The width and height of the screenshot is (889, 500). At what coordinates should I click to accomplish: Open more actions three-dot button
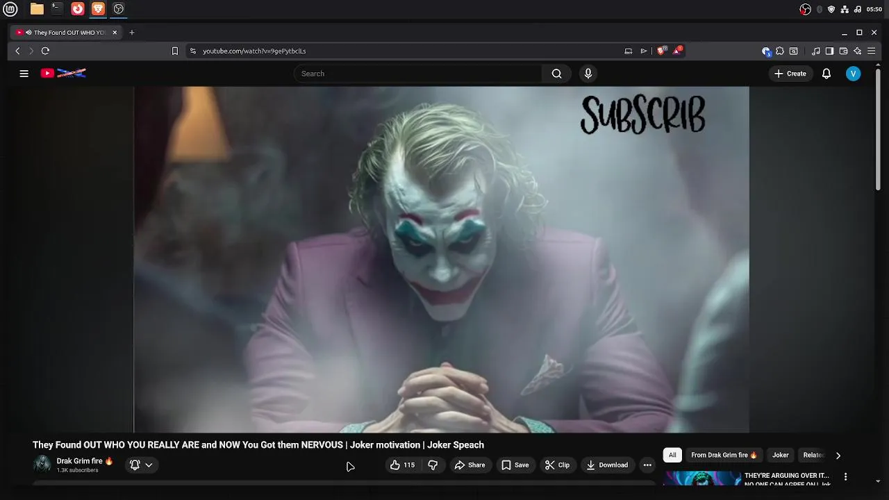[x=647, y=465]
